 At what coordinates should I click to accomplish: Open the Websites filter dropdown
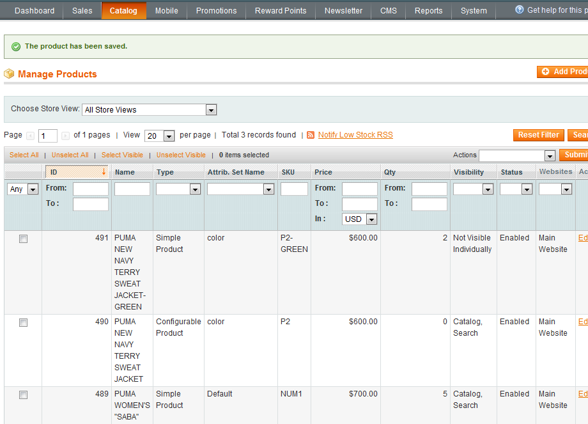[555, 189]
